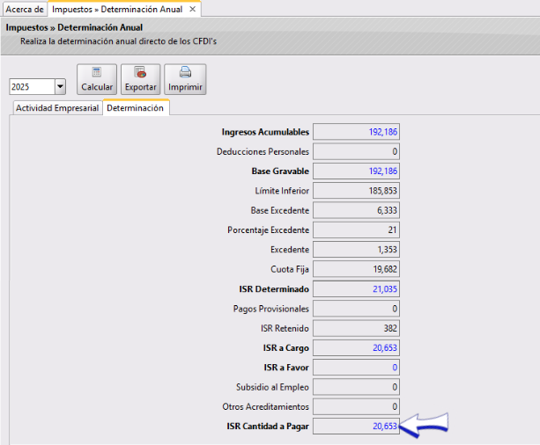Click the ISR a Favor label
Screen dimensions: 540x445
pos(286,368)
